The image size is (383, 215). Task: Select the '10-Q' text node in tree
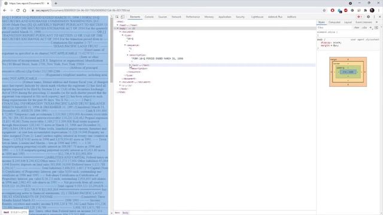click(x=130, y=38)
